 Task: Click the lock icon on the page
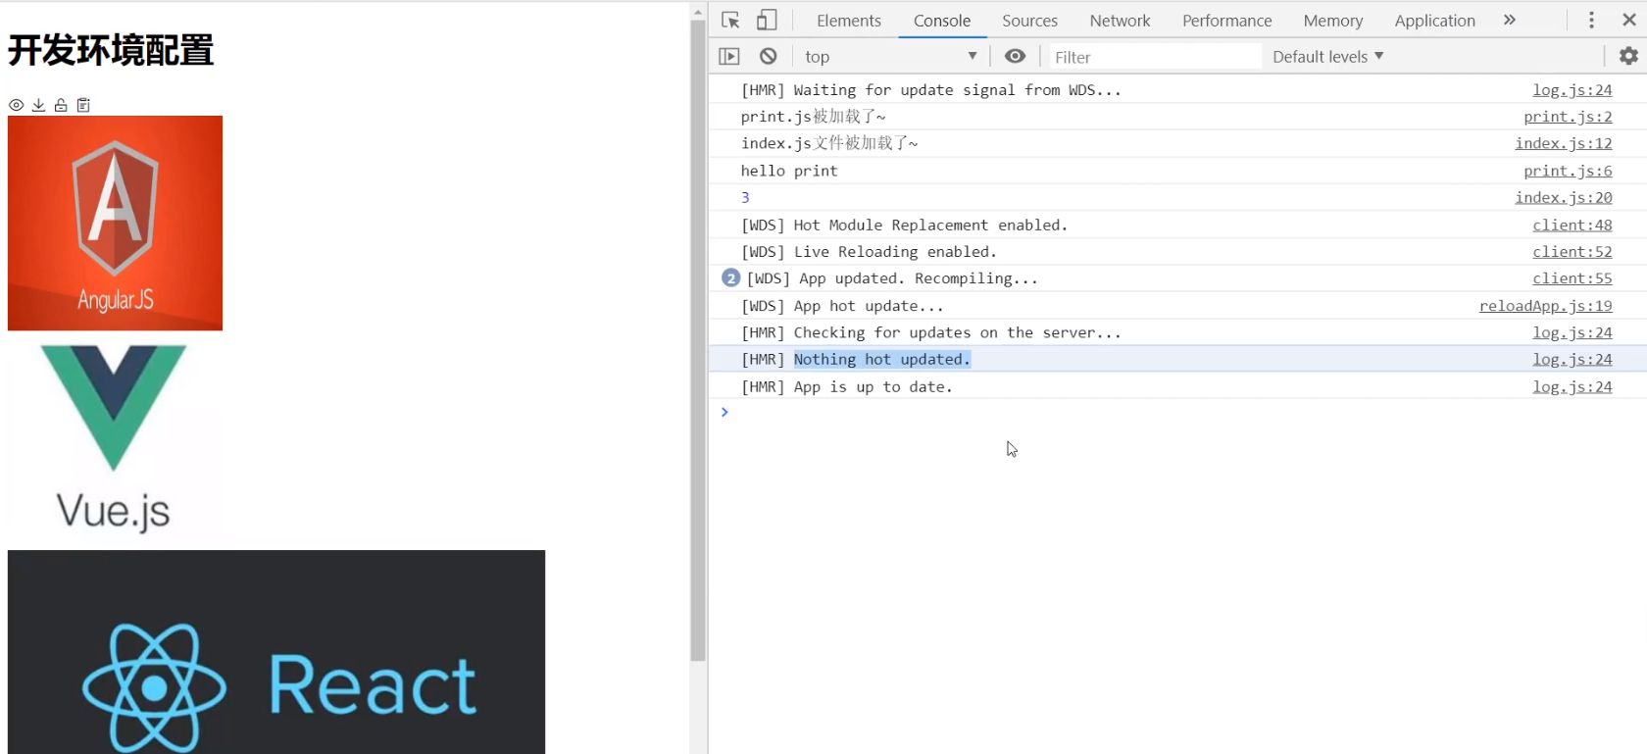pyautogui.click(x=61, y=105)
